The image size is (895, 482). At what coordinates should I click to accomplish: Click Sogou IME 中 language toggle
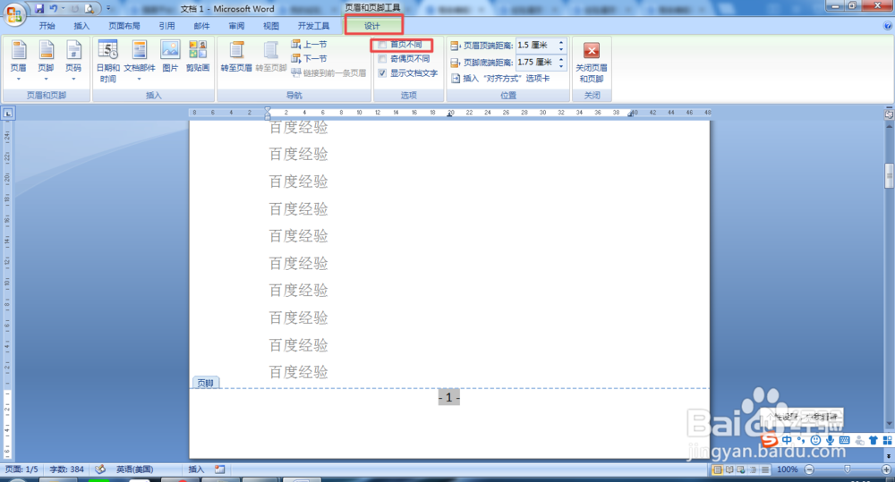787,440
